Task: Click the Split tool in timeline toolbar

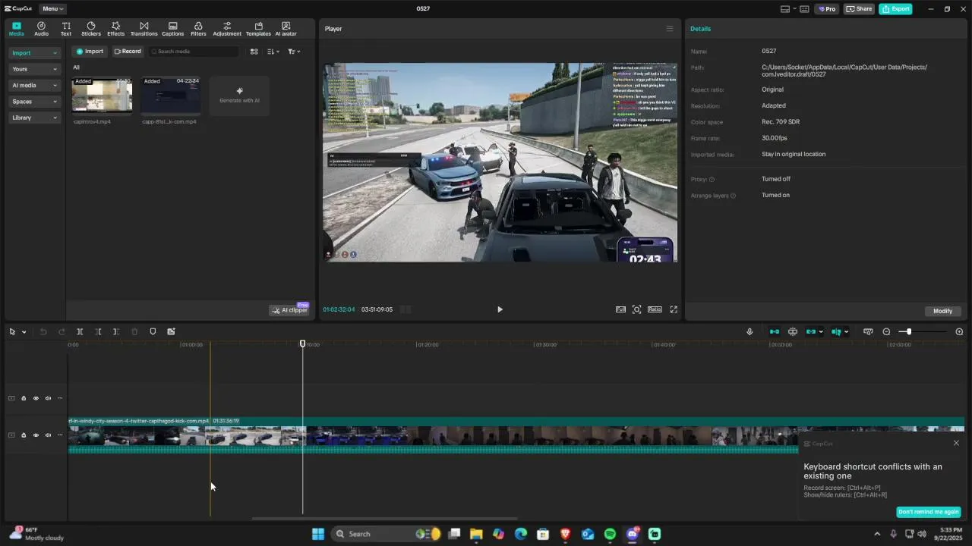Action: [80, 331]
